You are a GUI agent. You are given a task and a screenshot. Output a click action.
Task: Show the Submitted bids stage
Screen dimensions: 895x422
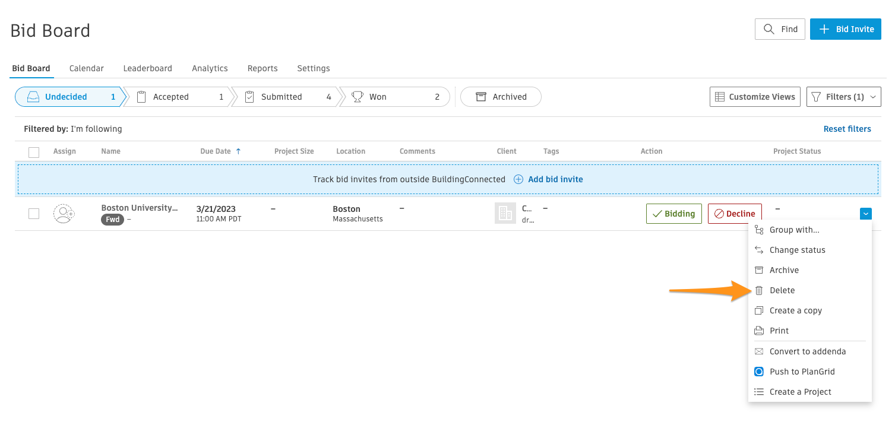point(288,97)
